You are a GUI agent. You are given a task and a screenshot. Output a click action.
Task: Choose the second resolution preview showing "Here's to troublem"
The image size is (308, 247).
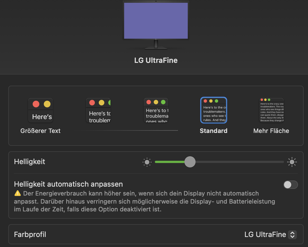(x=98, y=110)
